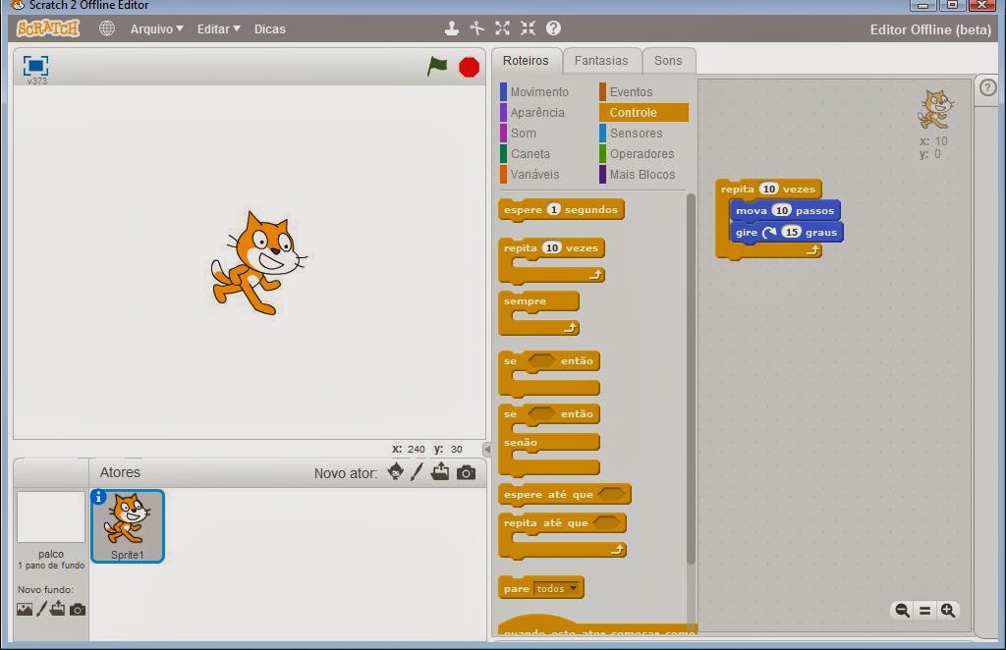This screenshot has height=650, width=1006.
Task: Open the Dicas menu
Action: click(x=269, y=28)
